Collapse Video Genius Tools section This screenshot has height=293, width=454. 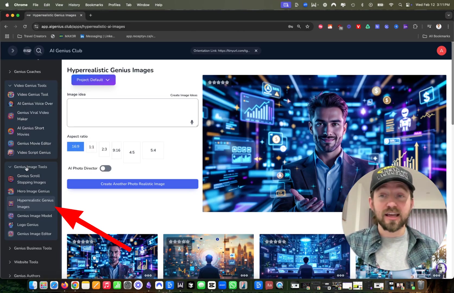tap(30, 85)
